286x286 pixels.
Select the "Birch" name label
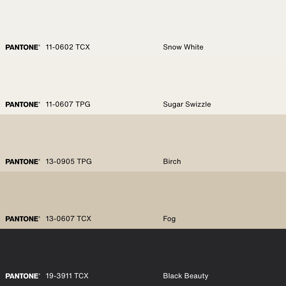point(172,162)
